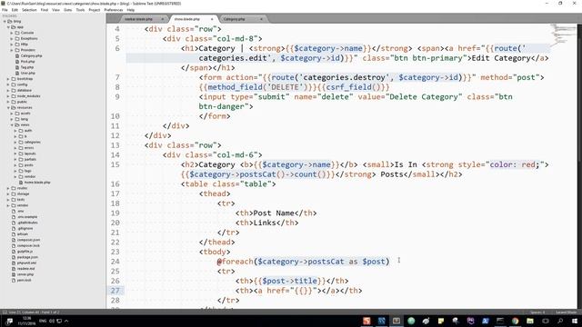Click the assets folder icon
This screenshot has width=582, height=327.
point(17,114)
